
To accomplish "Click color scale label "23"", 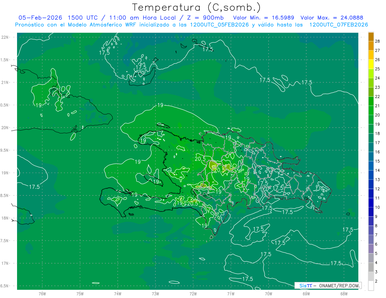I will pos(378,87).
